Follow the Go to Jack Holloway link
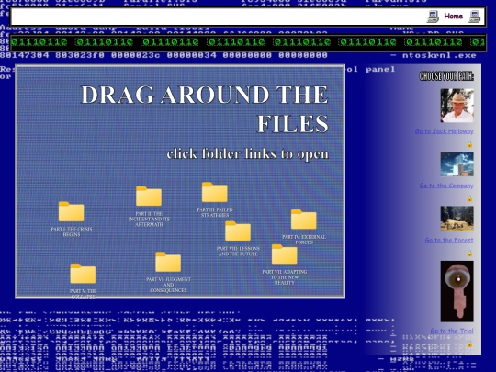 445,131
